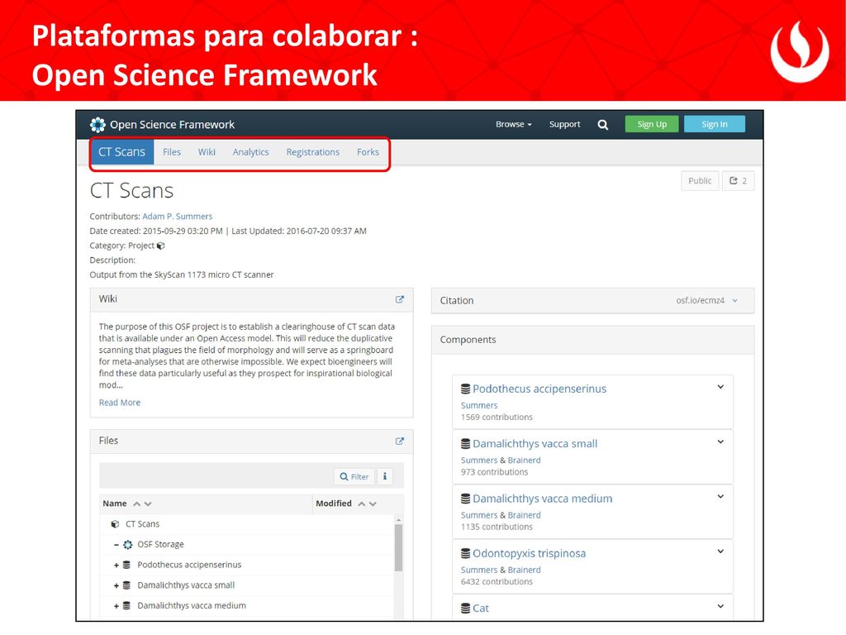Open the Wiki panel external link icon

399,299
